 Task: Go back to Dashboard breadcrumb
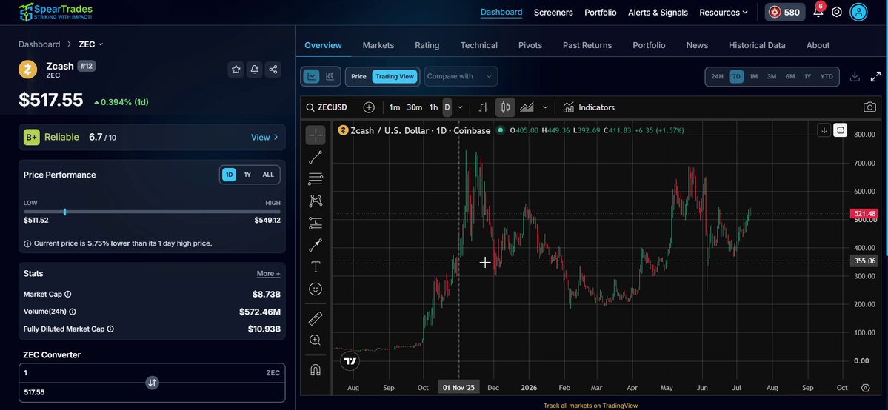click(x=39, y=44)
